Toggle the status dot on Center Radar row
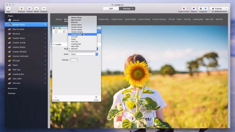235x132 pixels. tap(45, 47)
